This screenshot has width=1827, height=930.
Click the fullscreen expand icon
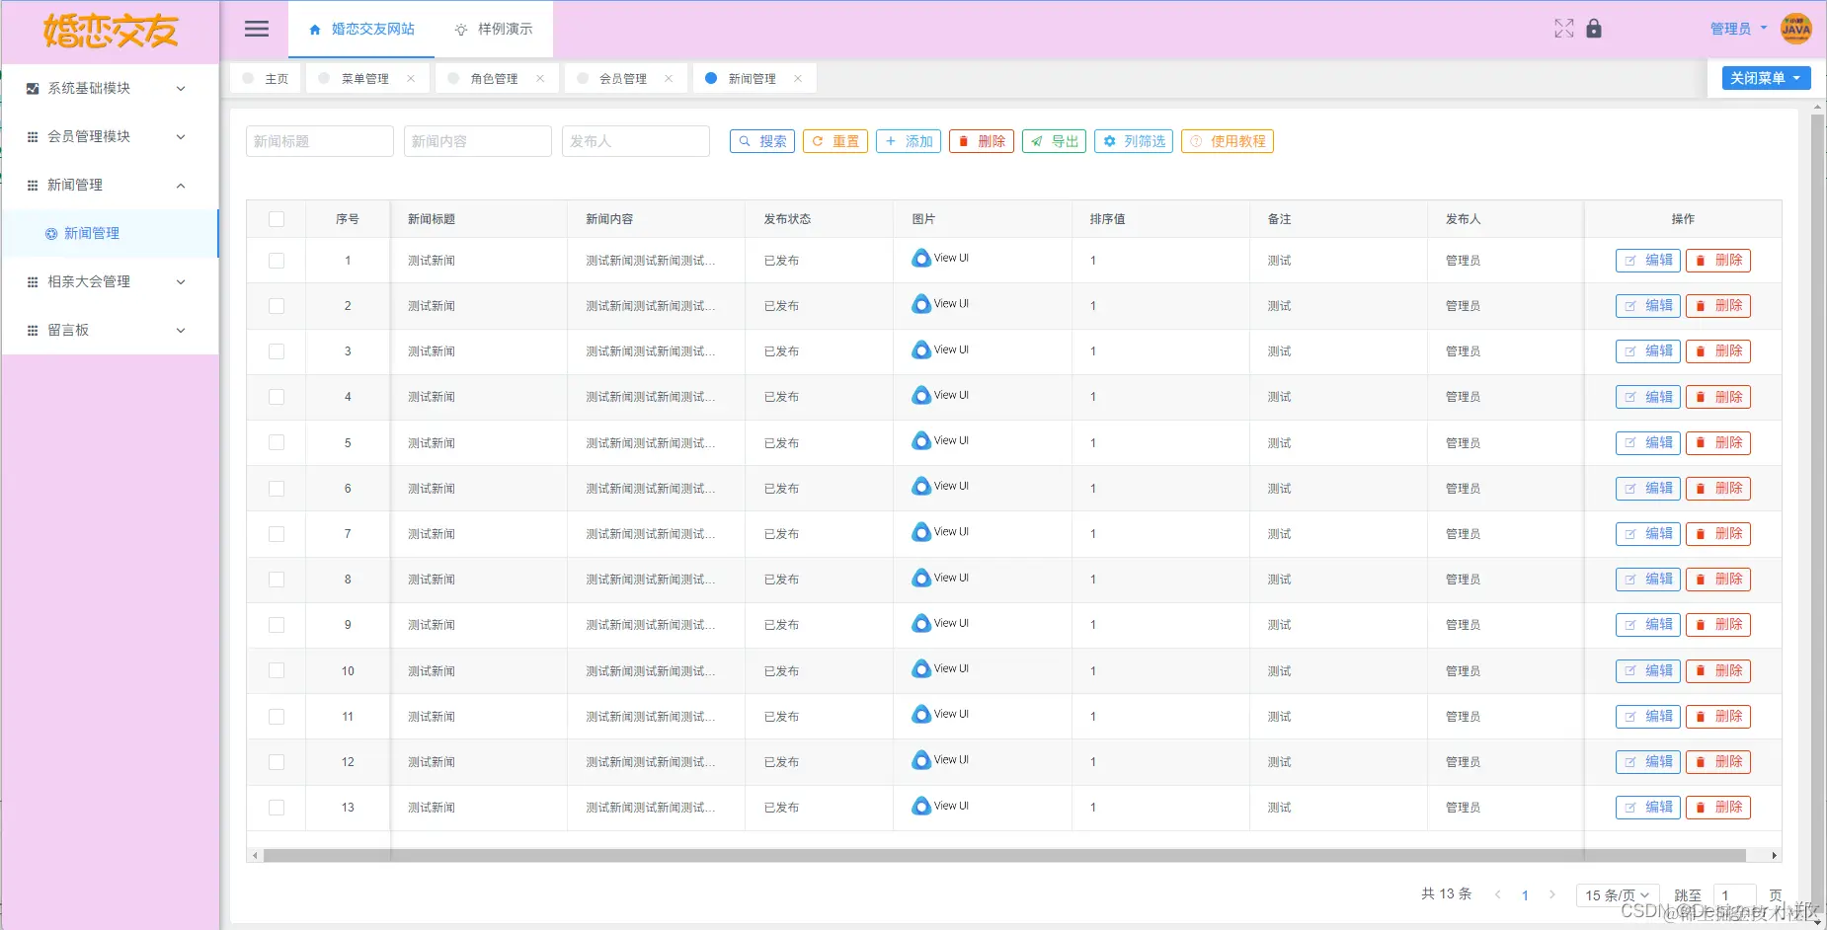pos(1563,29)
